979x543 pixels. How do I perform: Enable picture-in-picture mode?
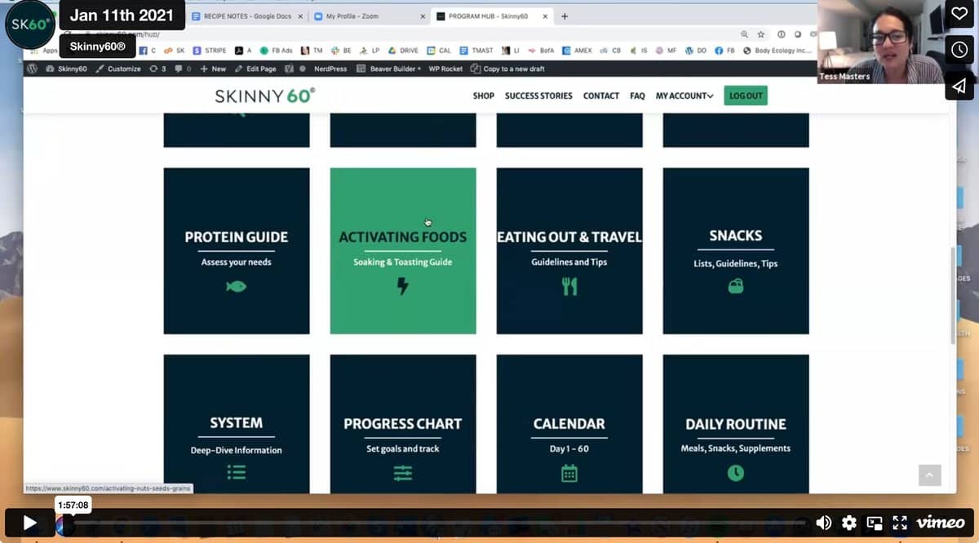[x=875, y=523]
